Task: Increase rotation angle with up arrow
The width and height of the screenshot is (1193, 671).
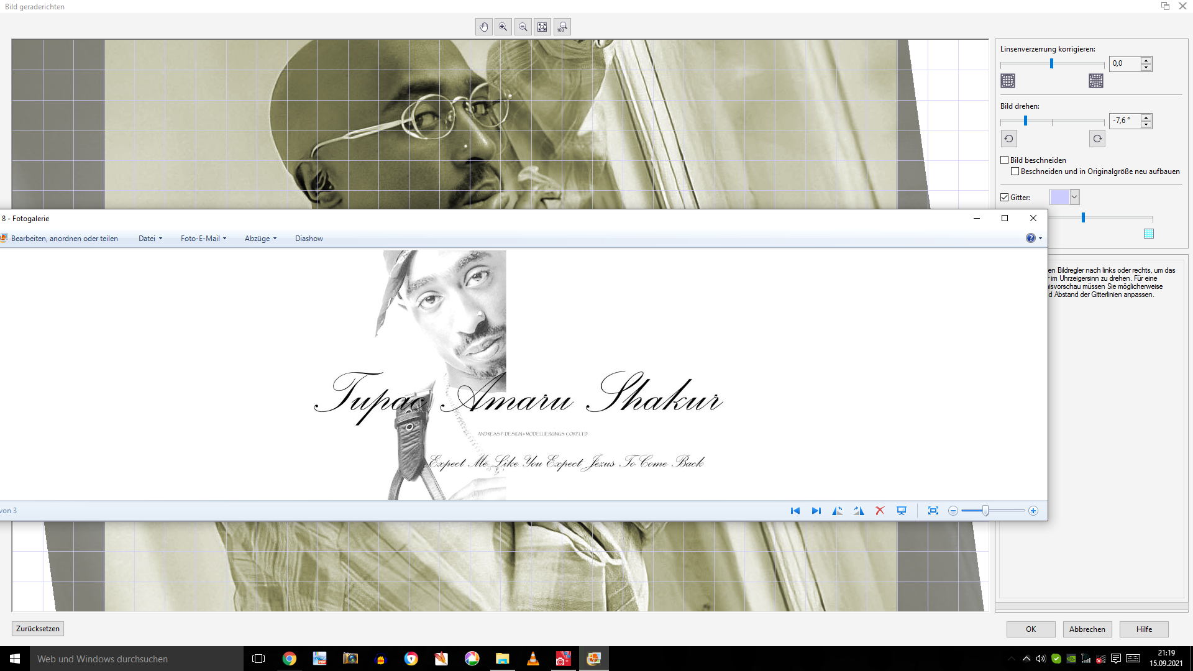Action: point(1146,117)
